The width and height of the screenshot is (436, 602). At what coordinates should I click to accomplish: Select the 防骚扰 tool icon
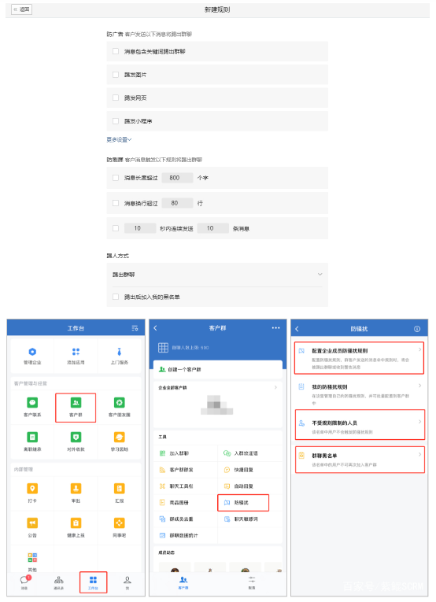[x=227, y=503]
